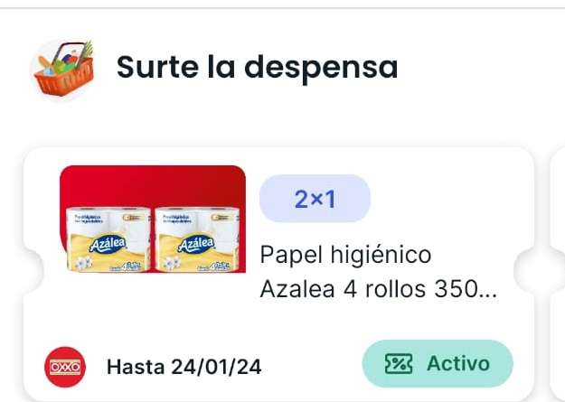The height and width of the screenshot is (402, 565).
Task: Click the flower graphic on the left pack
Action: [x=83, y=263]
